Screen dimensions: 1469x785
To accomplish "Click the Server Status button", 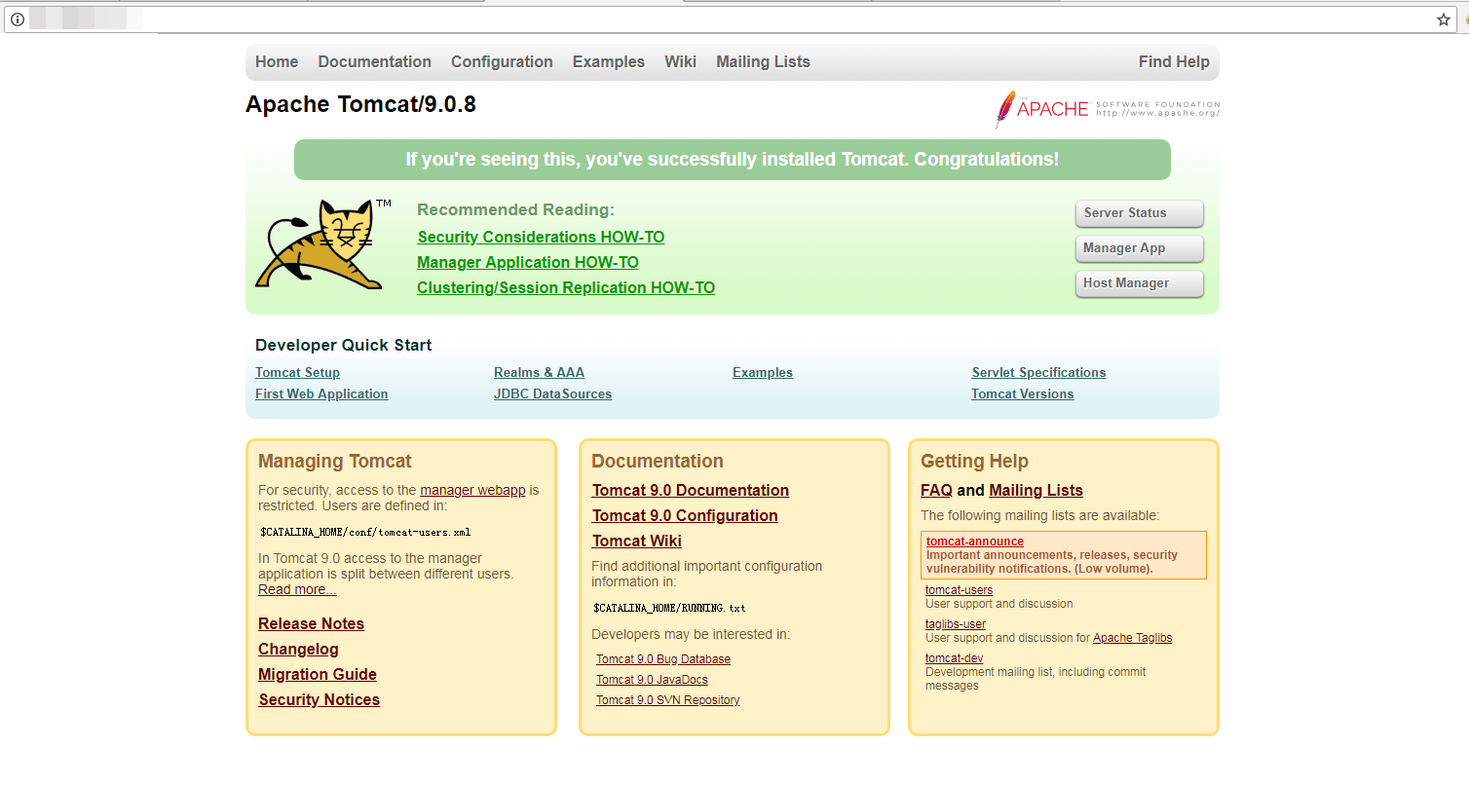I will coord(1140,213).
